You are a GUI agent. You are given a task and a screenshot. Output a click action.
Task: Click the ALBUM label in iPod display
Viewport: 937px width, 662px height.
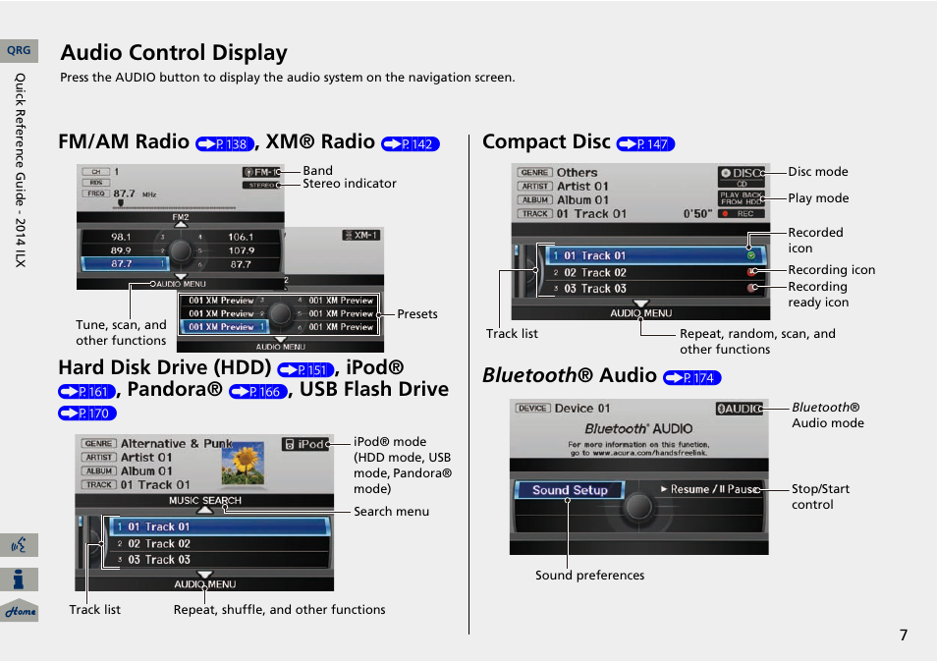point(98,470)
